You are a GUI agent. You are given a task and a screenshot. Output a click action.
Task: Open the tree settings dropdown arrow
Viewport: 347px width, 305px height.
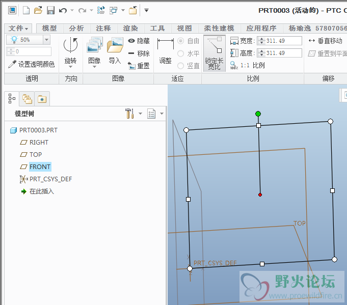[x=140, y=114]
